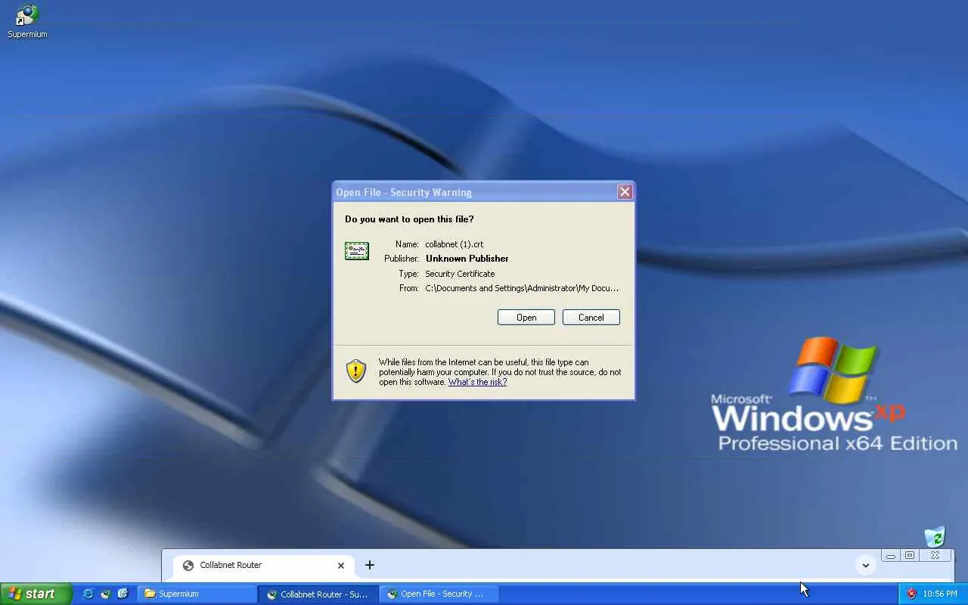The height and width of the screenshot is (605, 968).
Task: Click the From path starting "C:\Documents and Settings"
Action: (522, 288)
